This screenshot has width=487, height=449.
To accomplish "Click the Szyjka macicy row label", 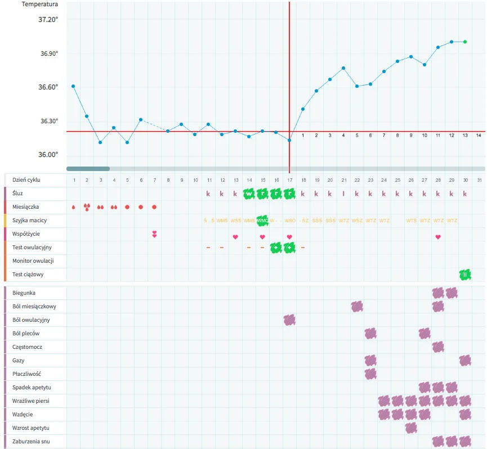I will (29, 221).
